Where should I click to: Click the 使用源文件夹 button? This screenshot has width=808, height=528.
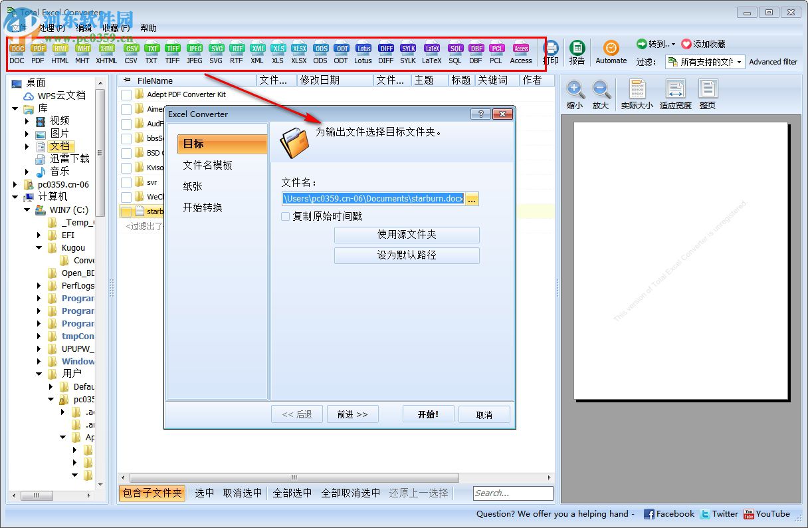pyautogui.click(x=407, y=235)
